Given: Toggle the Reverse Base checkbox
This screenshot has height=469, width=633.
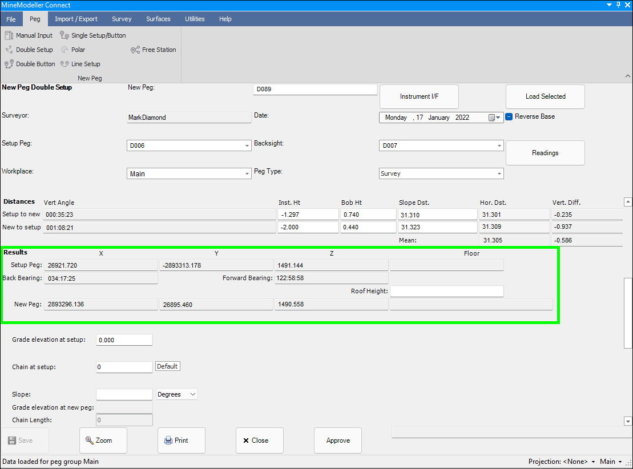Looking at the screenshot, I should pos(509,116).
